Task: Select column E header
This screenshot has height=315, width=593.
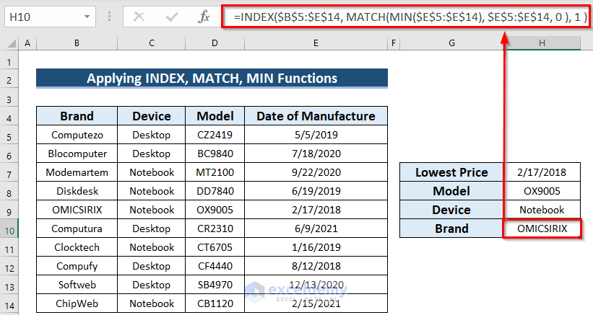Action: coord(316,44)
